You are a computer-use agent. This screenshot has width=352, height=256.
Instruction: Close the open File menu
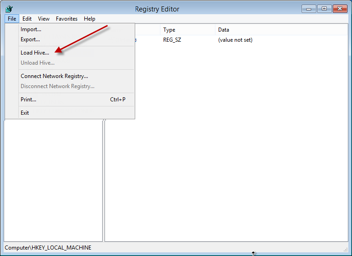coord(12,19)
